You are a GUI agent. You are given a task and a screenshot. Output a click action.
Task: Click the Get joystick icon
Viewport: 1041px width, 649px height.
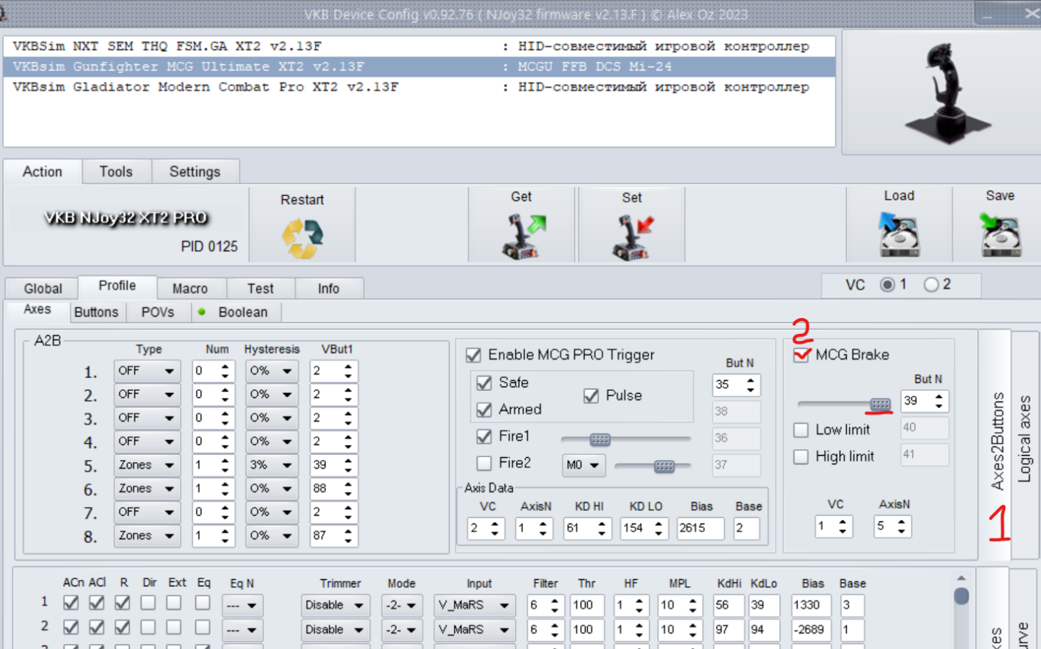pos(522,236)
